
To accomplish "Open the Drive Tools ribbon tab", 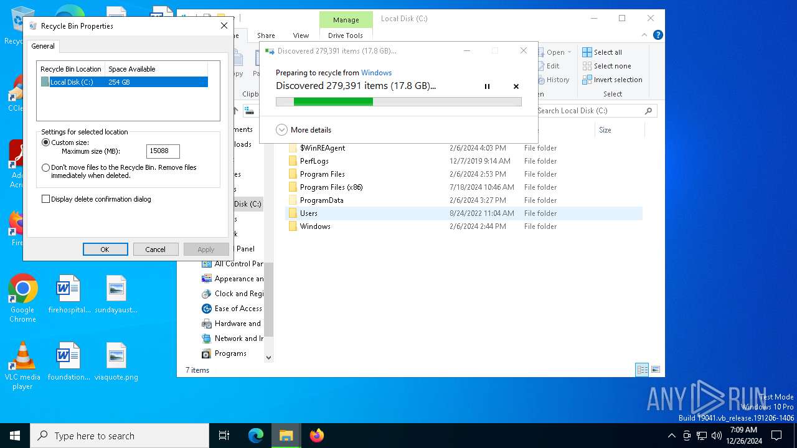I will (x=346, y=35).
